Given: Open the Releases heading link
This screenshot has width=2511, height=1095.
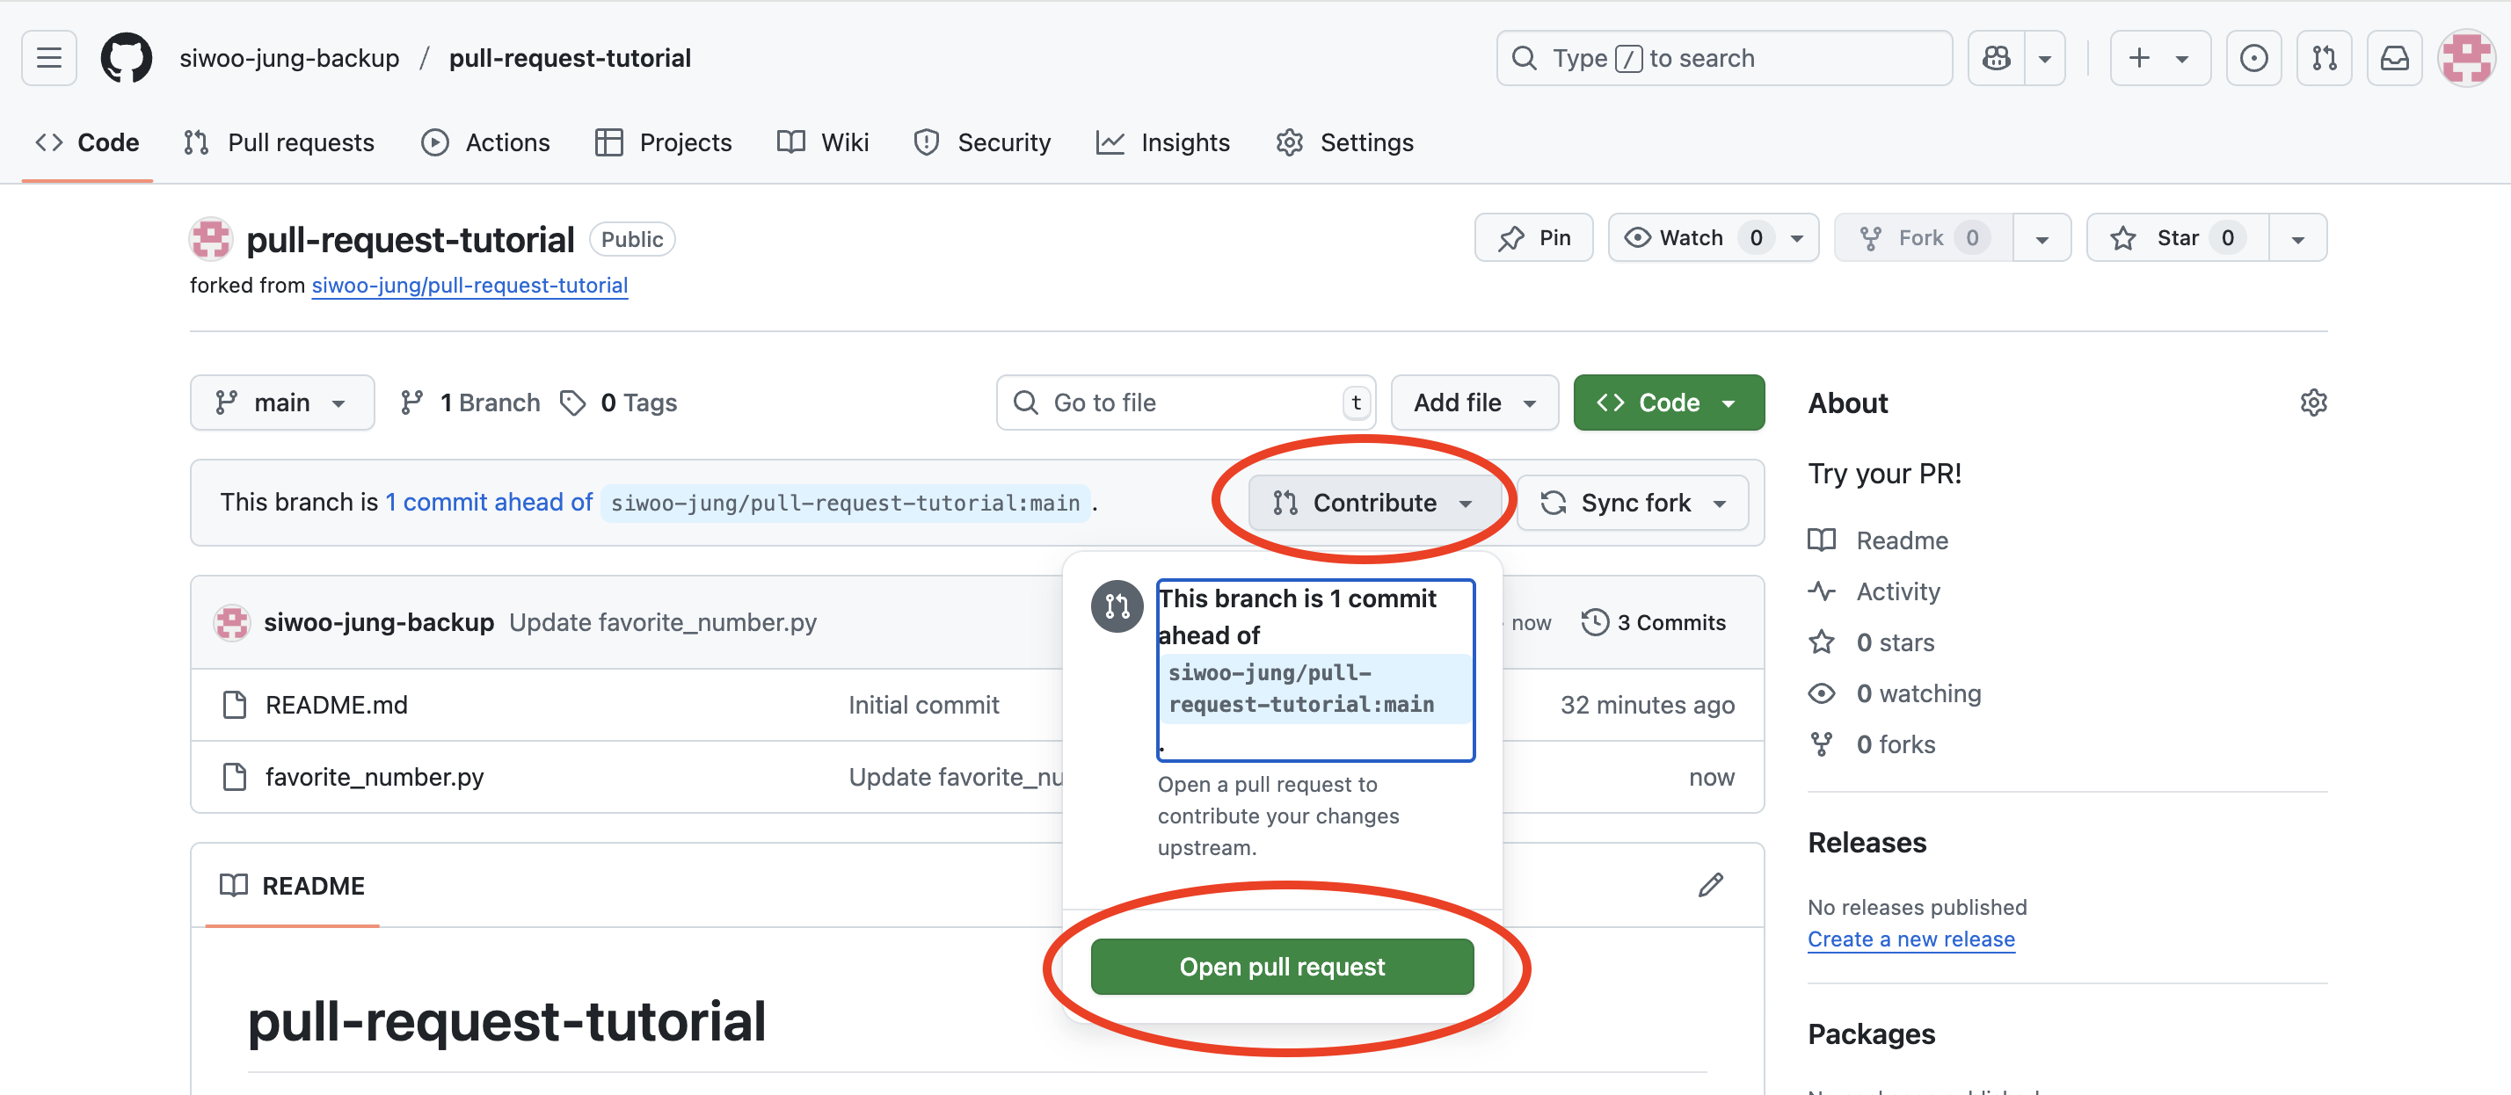Looking at the screenshot, I should 1867,843.
